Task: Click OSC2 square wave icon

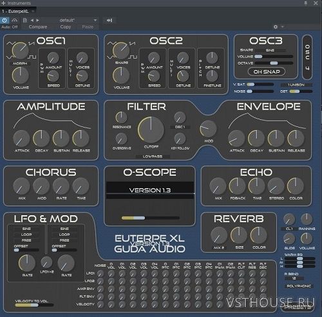Action: point(133,57)
